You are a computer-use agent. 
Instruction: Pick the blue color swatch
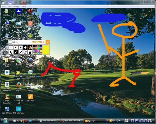[41, 46]
